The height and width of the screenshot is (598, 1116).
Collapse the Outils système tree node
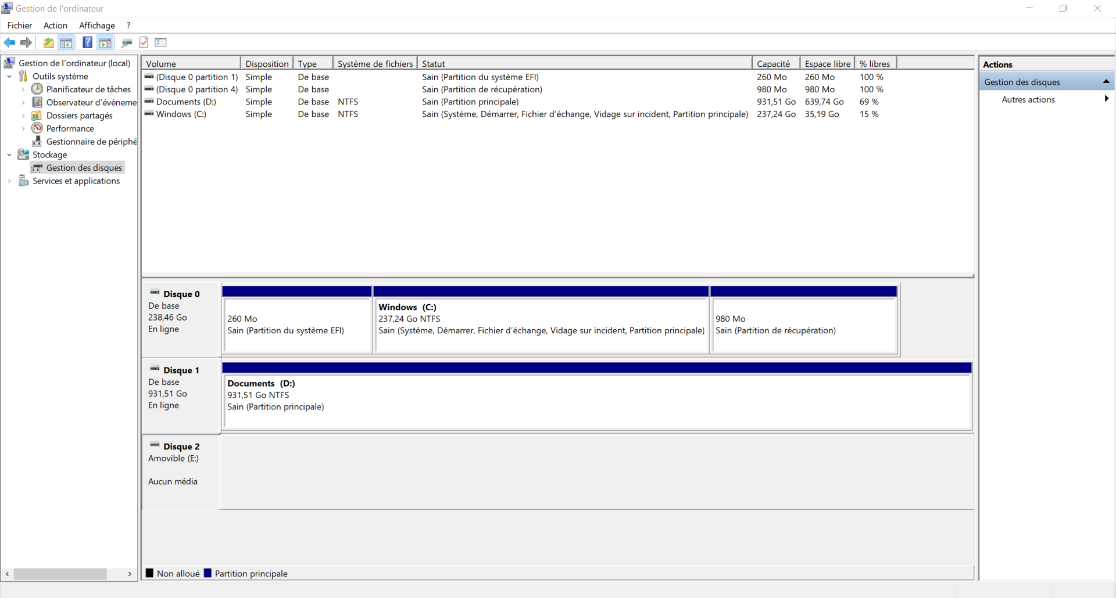(9, 77)
